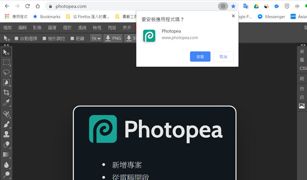The image size is (307, 180).
Task: Click the Photopea logo on splash card
Action: point(103,129)
